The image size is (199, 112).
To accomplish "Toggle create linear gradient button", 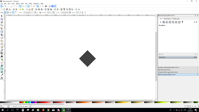I will (5, 12).
